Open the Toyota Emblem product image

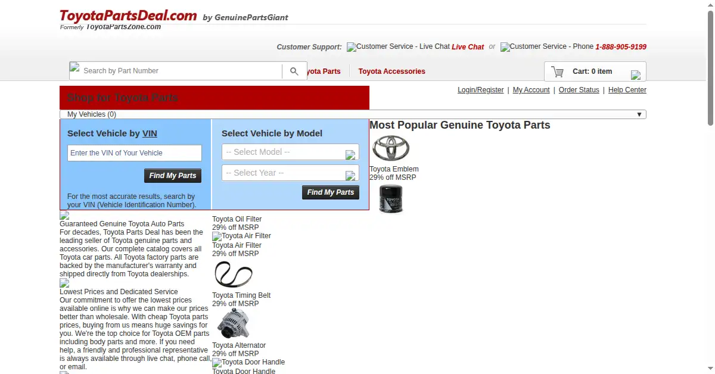(x=391, y=148)
